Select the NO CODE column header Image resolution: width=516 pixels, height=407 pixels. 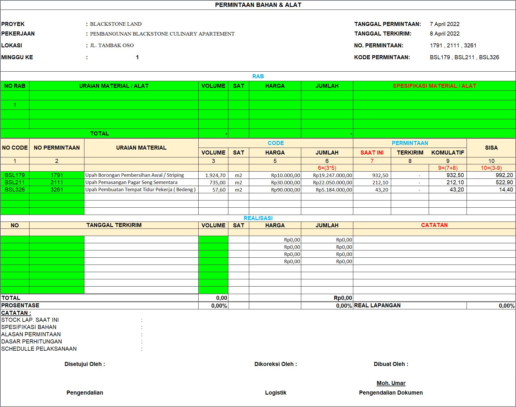[15, 148]
